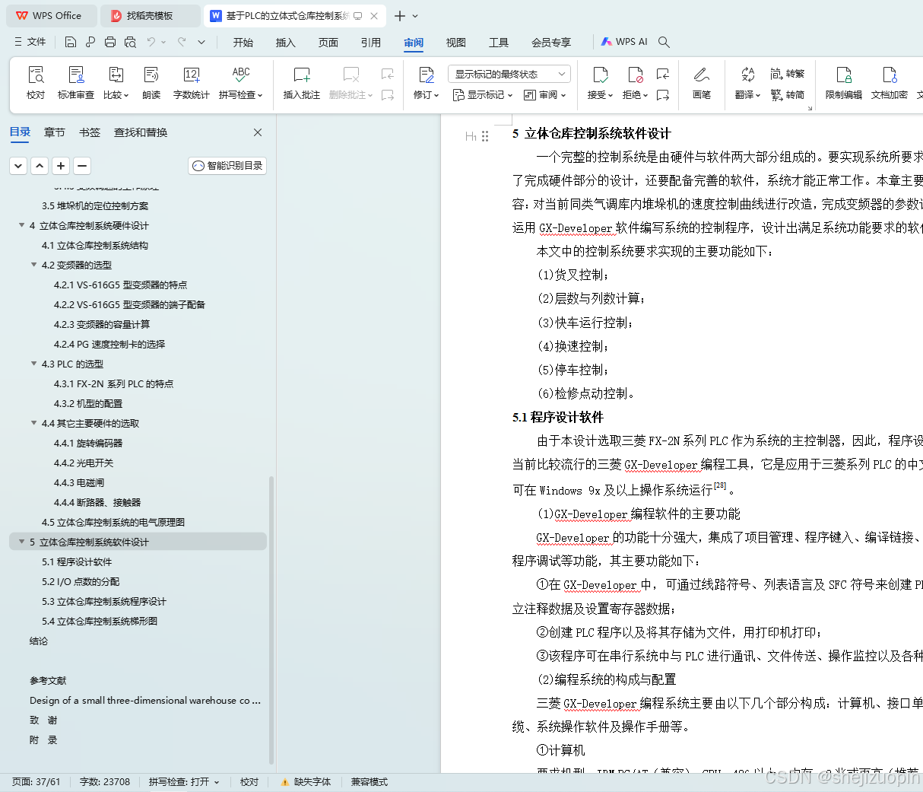
Task: Open the 文件 menu
Action: 30,42
